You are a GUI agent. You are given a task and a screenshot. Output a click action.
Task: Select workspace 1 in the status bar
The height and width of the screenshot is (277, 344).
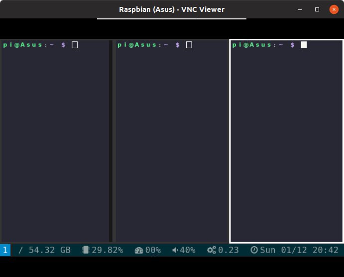pos(5,250)
